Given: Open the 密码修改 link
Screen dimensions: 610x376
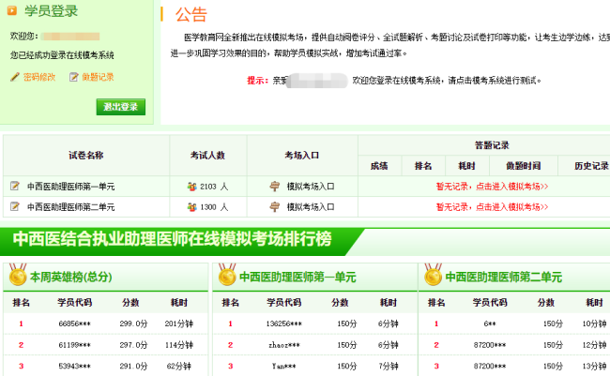Looking at the screenshot, I should 38,77.
